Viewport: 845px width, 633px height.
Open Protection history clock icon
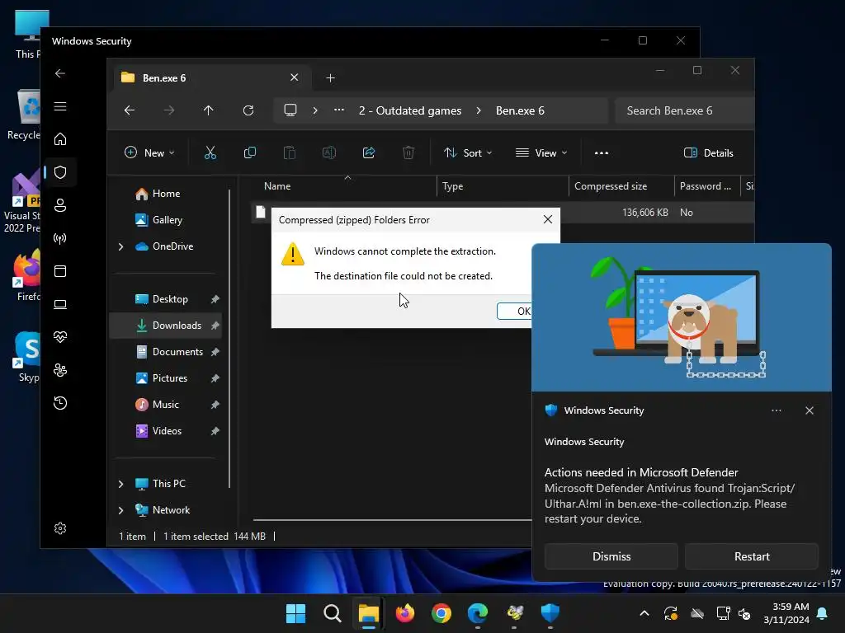(x=60, y=403)
